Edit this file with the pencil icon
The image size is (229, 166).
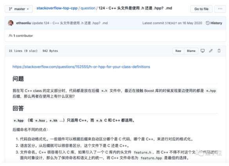tap(211, 51)
